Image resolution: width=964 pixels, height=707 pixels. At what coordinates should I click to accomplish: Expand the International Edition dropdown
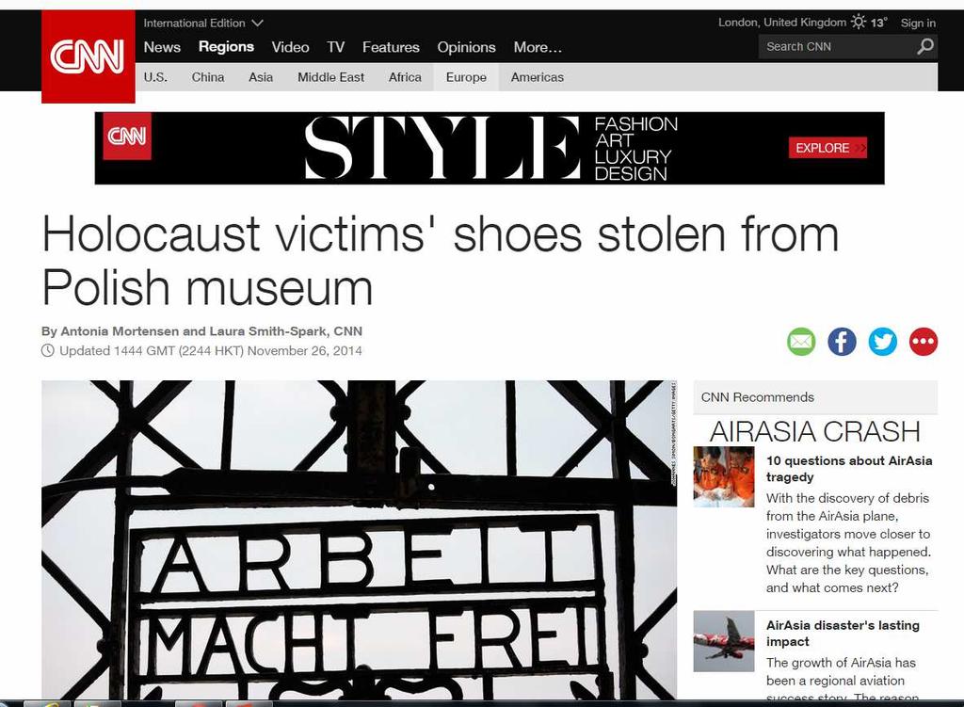click(203, 23)
